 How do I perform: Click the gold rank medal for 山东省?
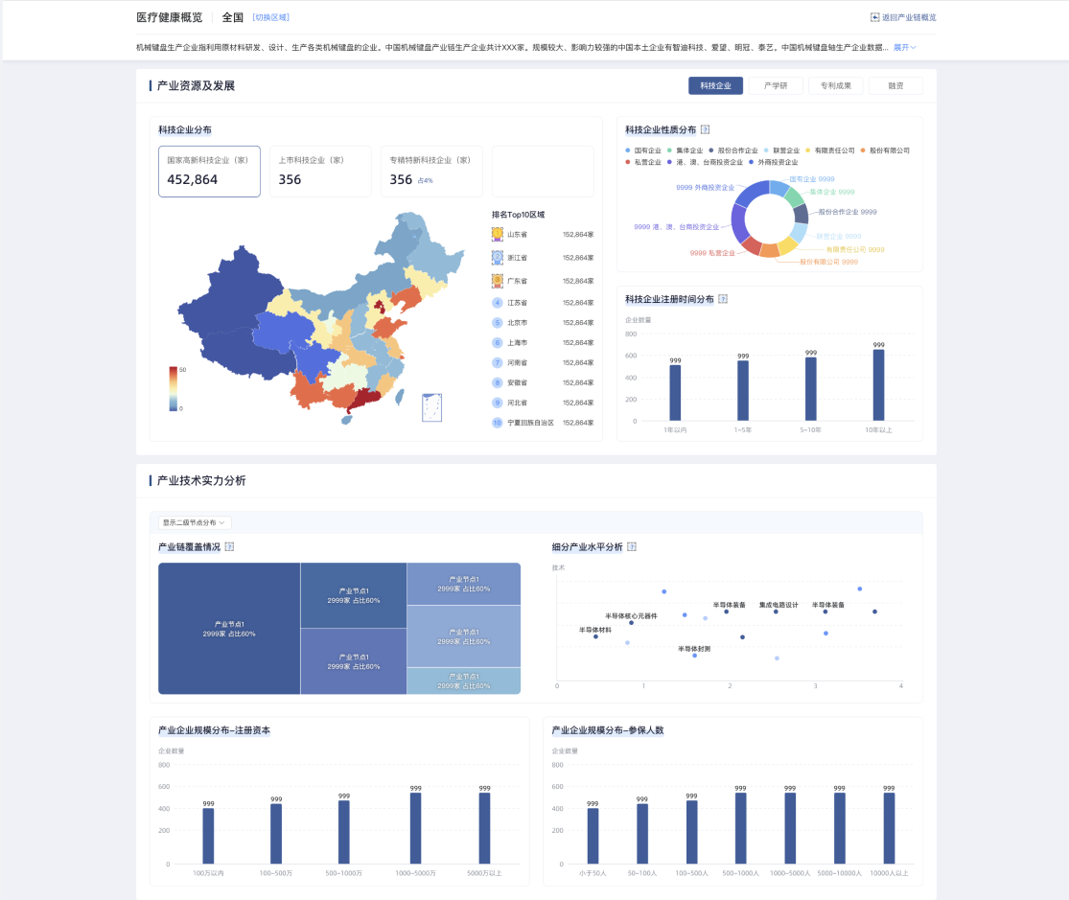[498, 235]
